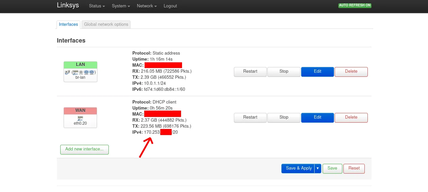Expand the Save & Apply arrow dropdown

pos(318,169)
